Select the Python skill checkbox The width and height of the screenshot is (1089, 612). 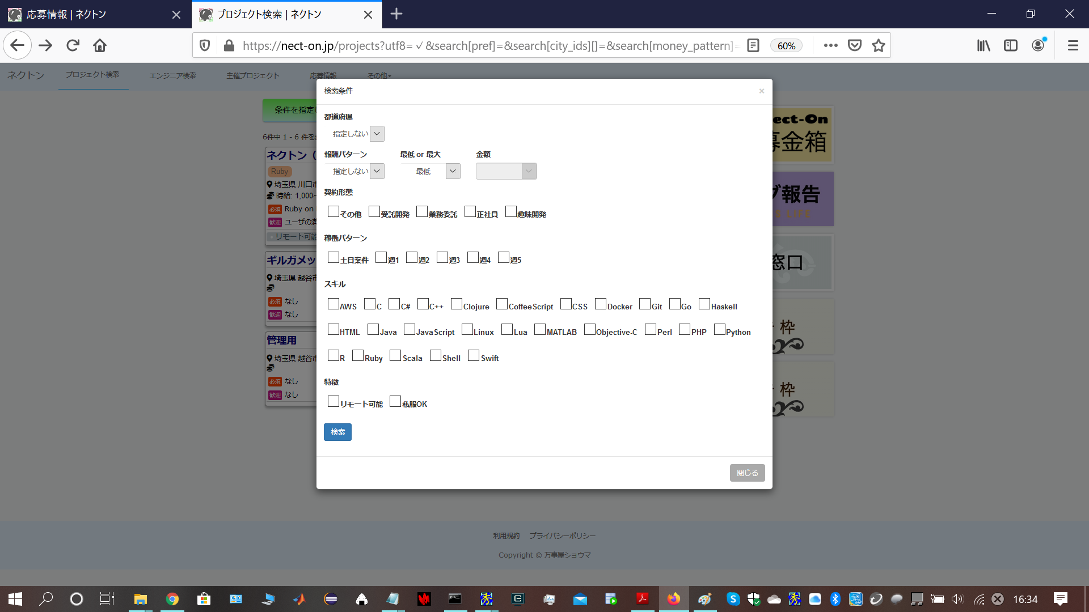pos(720,329)
